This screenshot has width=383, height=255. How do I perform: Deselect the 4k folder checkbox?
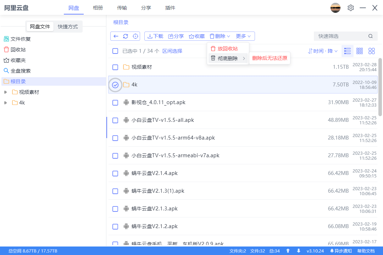(115, 84)
